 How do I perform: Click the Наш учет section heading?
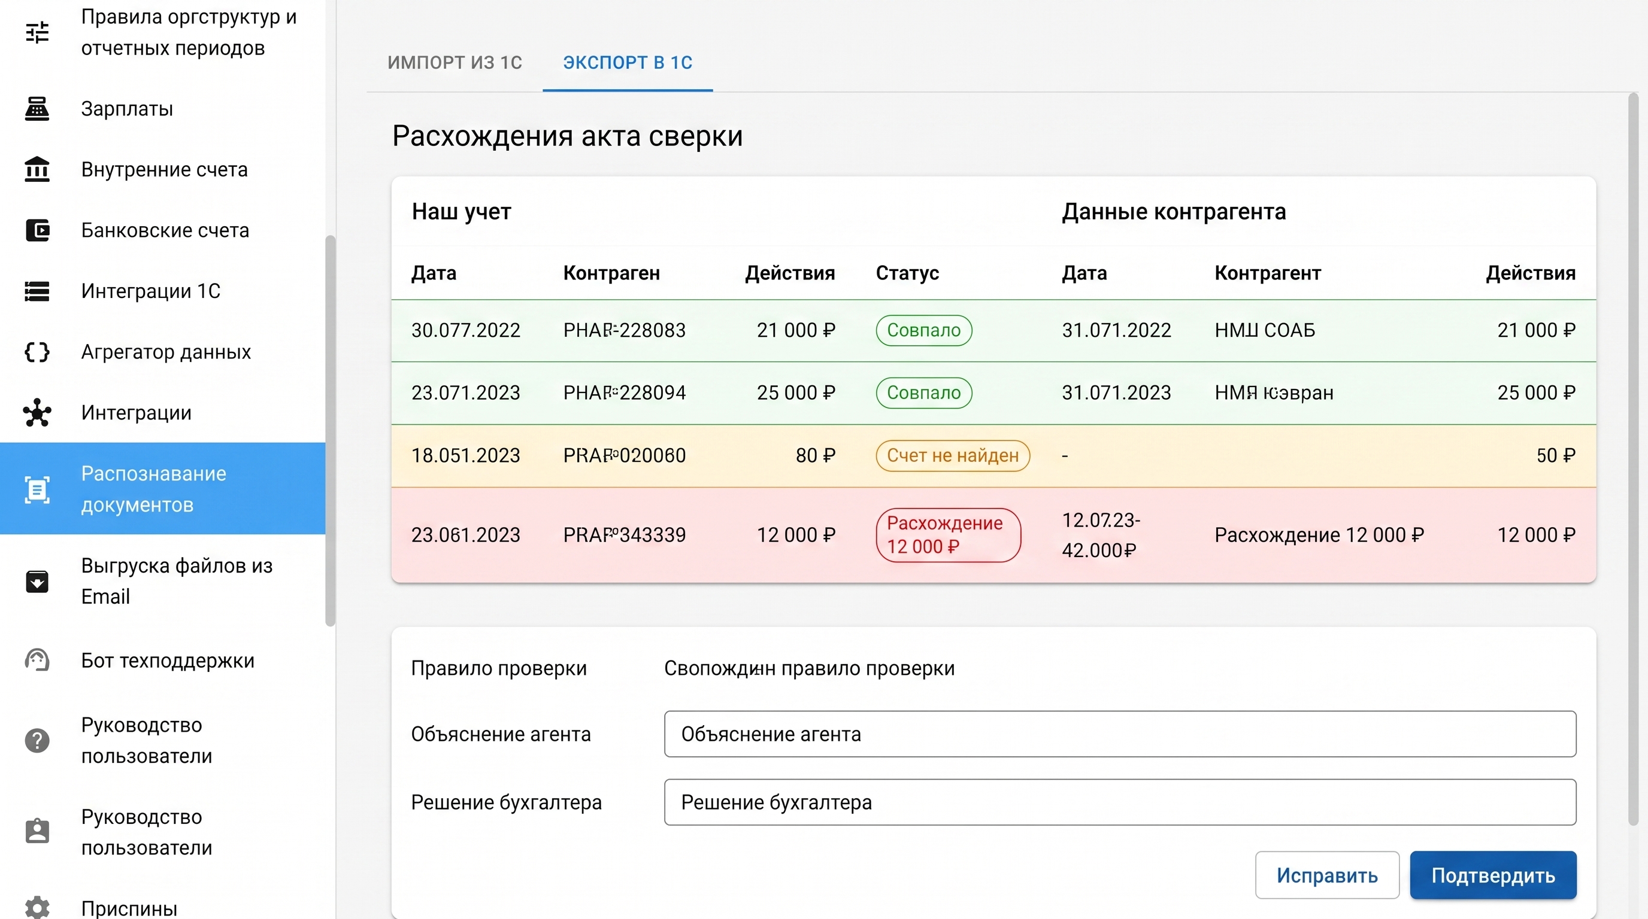tap(461, 212)
